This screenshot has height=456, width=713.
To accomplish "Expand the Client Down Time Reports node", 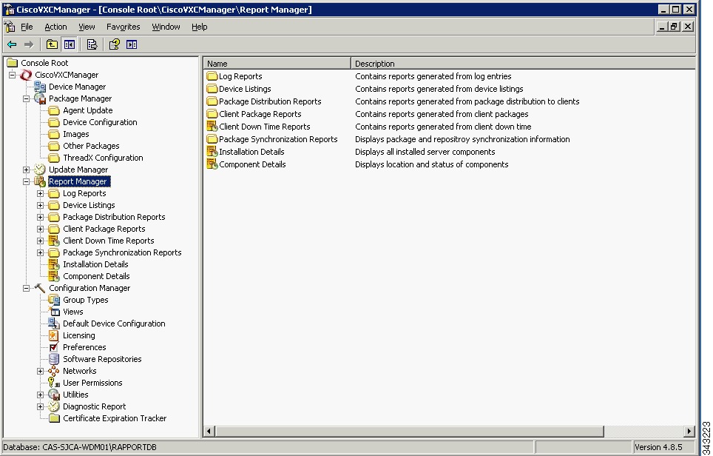I will [x=41, y=241].
